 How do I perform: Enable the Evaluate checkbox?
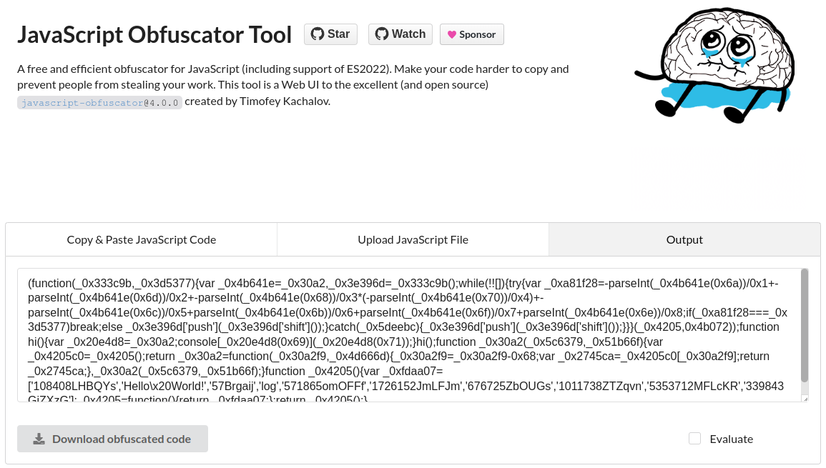coord(695,439)
